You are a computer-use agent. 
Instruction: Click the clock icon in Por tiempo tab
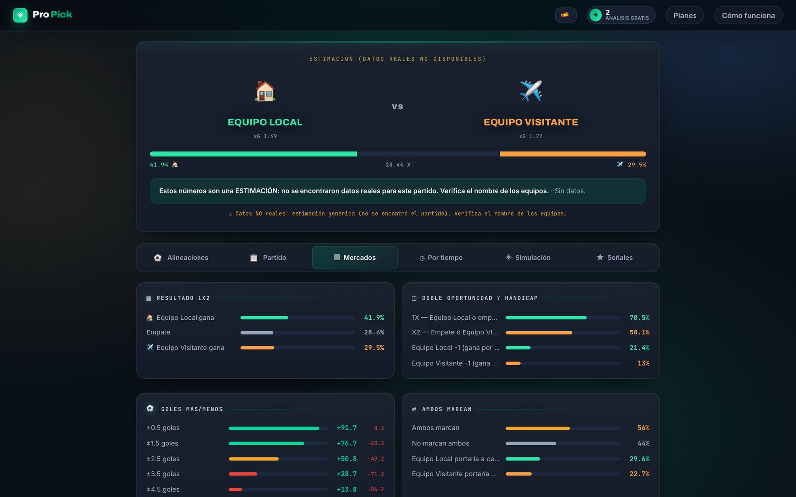[x=422, y=258]
